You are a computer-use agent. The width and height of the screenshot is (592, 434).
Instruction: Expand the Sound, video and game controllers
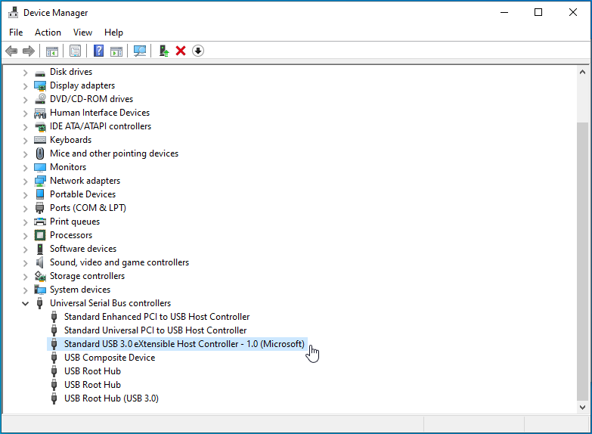click(25, 262)
